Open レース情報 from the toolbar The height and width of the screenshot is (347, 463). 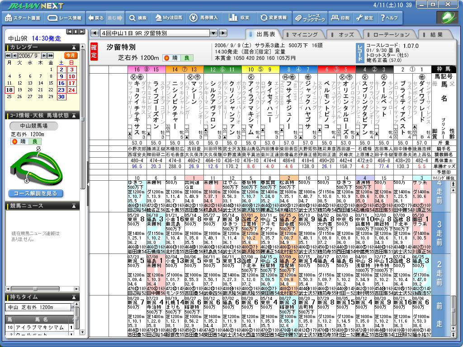[x=65, y=18]
